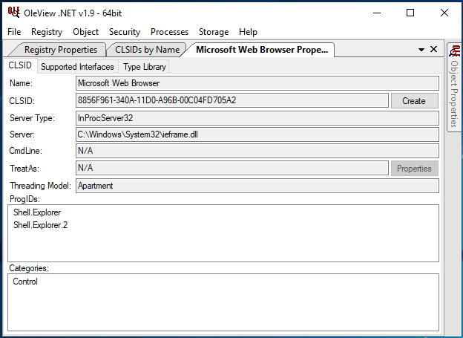Image resolution: width=463 pixels, height=338 pixels.
Task: Click the Server Type field InProcServer32
Action: [257, 118]
